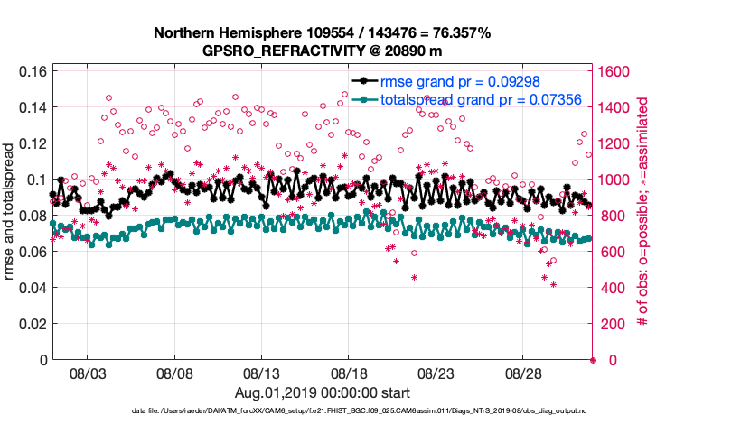Click the 'Aug.01,2019 00:00:00 start' x-axis label
This screenshot has height=424, width=750.
[322, 392]
